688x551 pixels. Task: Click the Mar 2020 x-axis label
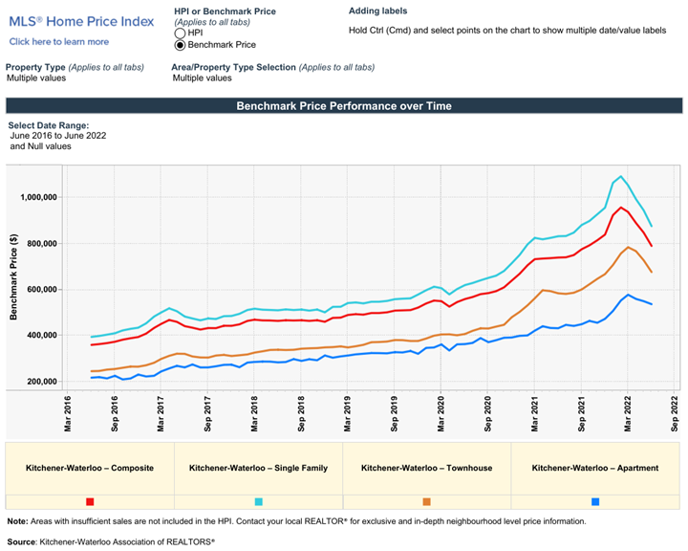(x=441, y=414)
